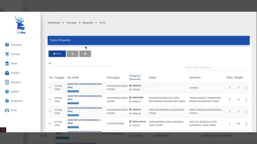Open AWB/TOP1/07052026000012MU-0001 link
257x144 pixels.
pyautogui.click(x=85, y=110)
